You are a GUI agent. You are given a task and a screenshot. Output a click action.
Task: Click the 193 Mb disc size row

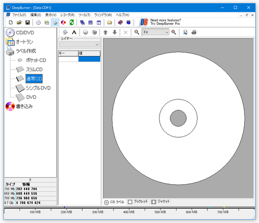click(30, 189)
